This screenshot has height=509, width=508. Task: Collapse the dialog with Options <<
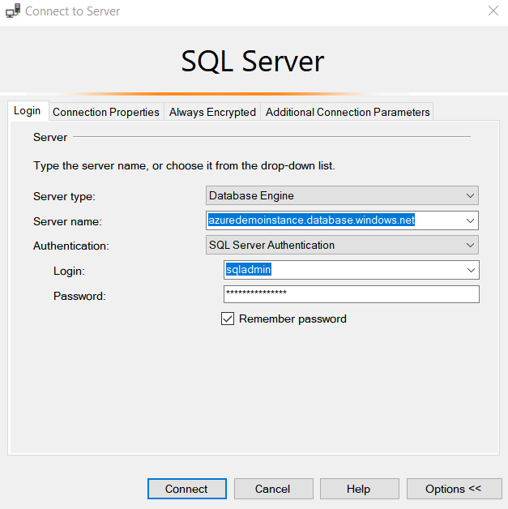tap(453, 489)
